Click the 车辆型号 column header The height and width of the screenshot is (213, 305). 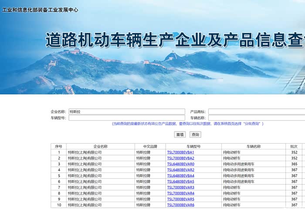click(193, 146)
